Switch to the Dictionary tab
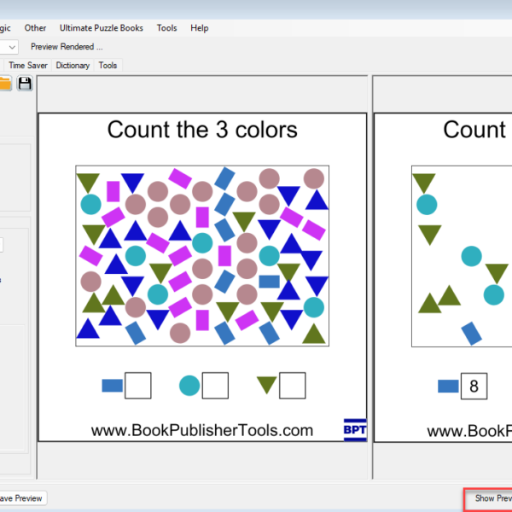 pos(73,65)
